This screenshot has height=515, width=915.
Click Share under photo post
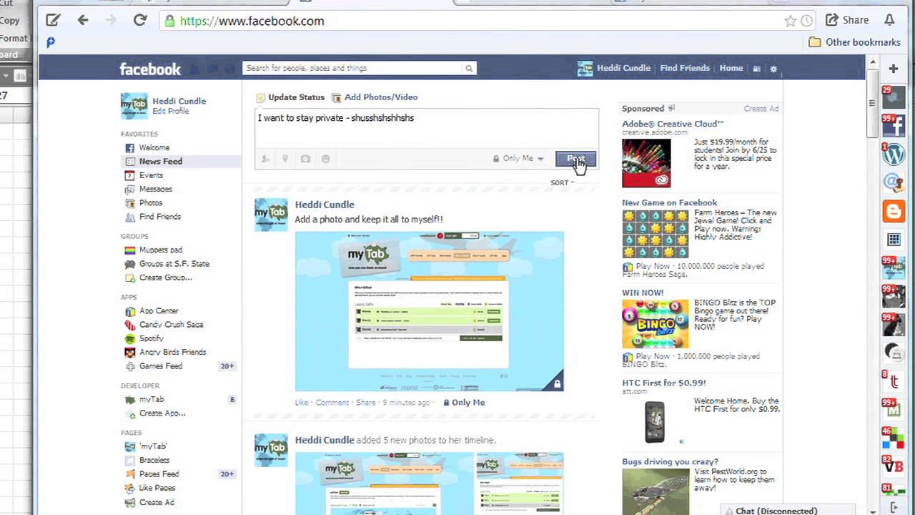coord(365,403)
